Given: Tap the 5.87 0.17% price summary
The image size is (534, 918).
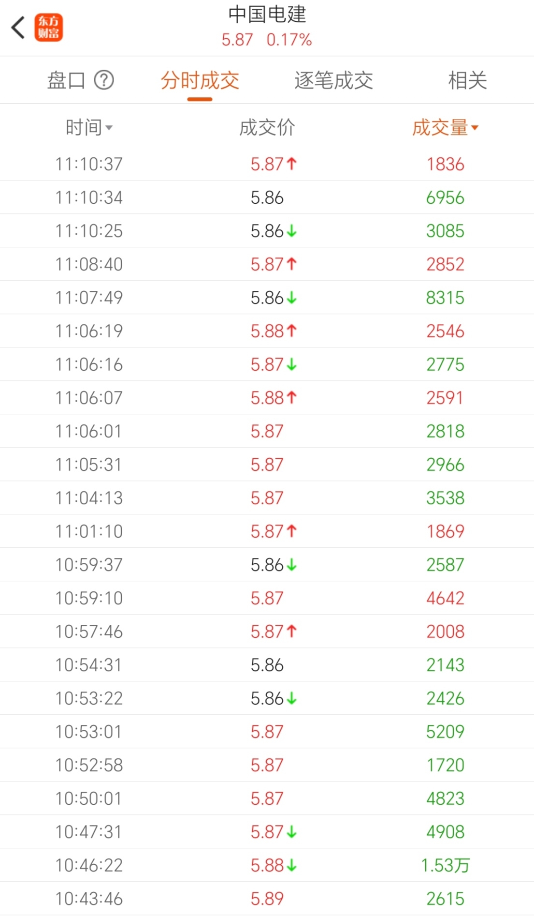Looking at the screenshot, I should pos(267,40).
